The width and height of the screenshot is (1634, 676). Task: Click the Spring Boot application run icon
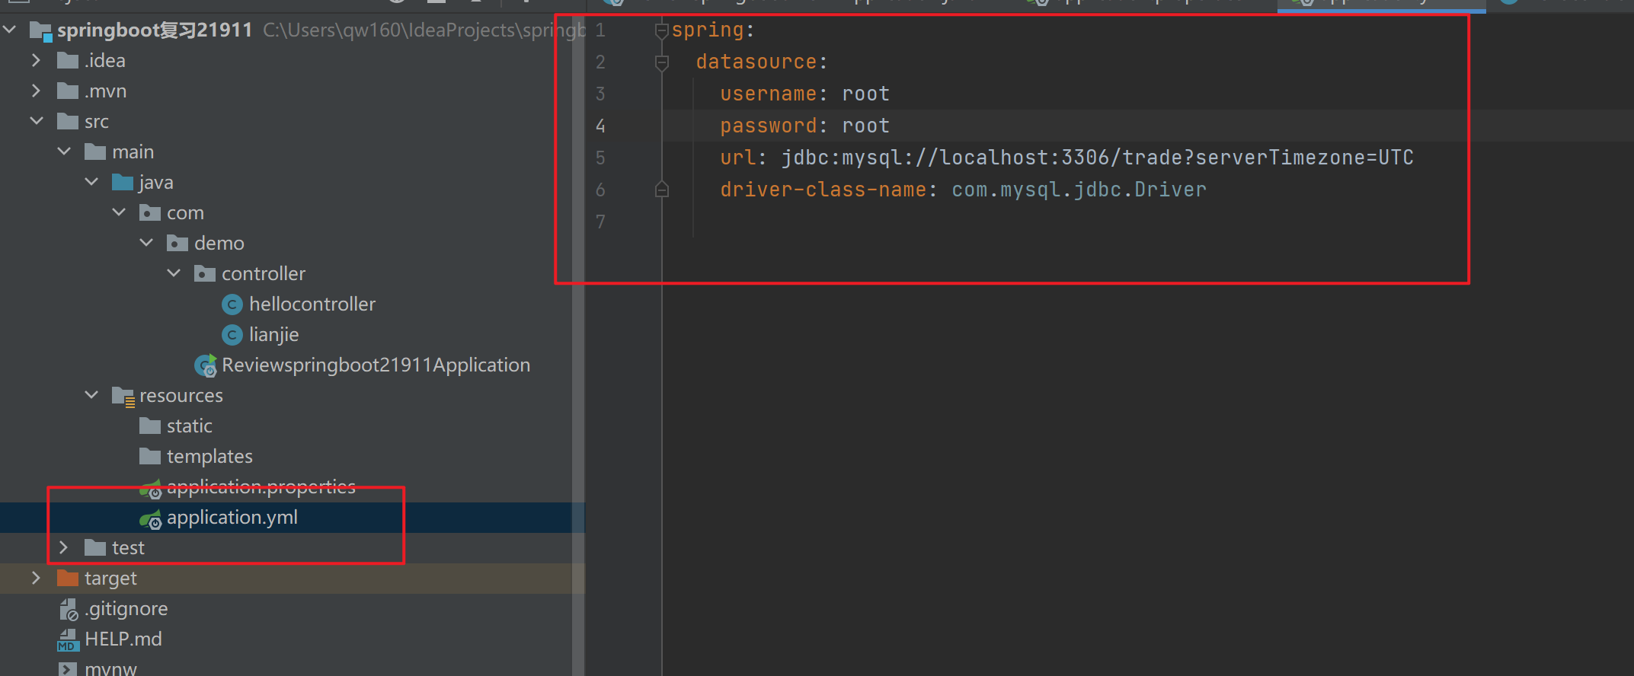coord(206,365)
